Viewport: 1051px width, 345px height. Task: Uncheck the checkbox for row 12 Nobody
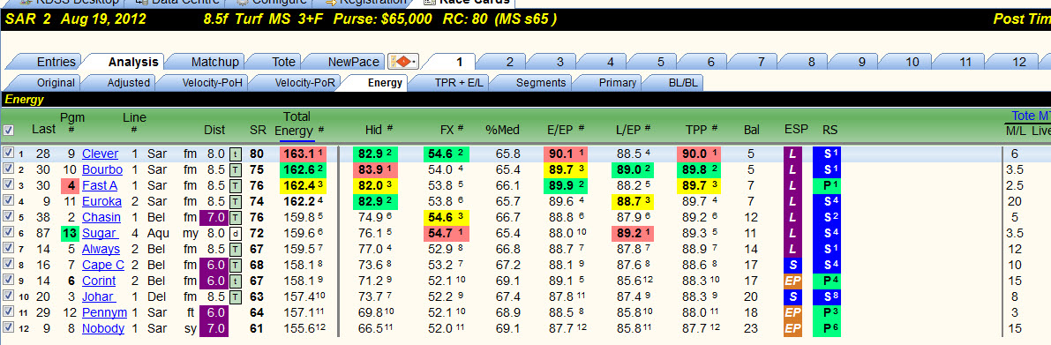point(7,328)
